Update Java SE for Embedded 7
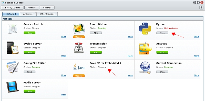The width and height of the screenshot is (205, 101). click(x=79, y=76)
